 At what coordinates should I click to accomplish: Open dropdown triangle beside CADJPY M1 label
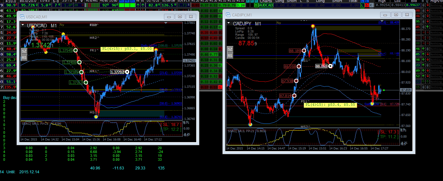tap(228, 23)
